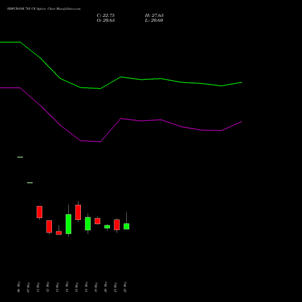Click the tall green candlestick for 14 May
The height and width of the screenshot is (302, 302).
coord(68,224)
